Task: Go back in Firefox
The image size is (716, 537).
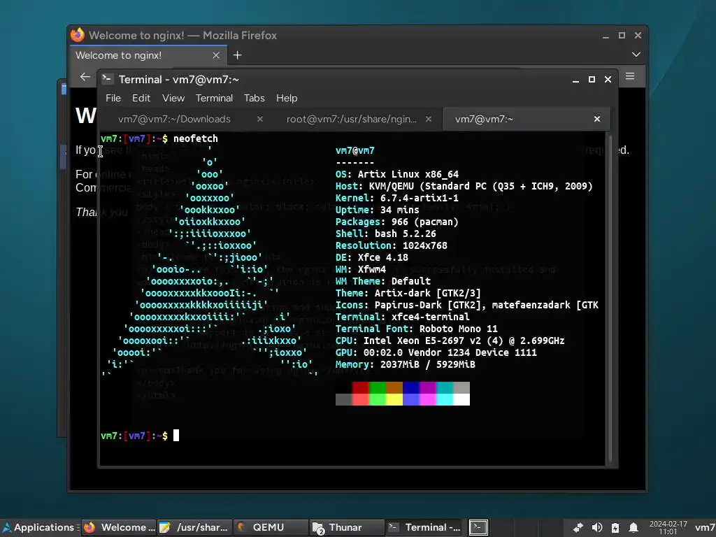Action: 85,77
